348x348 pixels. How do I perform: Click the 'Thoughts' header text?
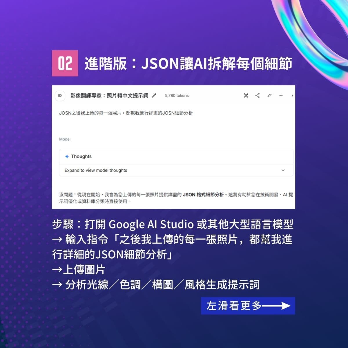pos(81,156)
